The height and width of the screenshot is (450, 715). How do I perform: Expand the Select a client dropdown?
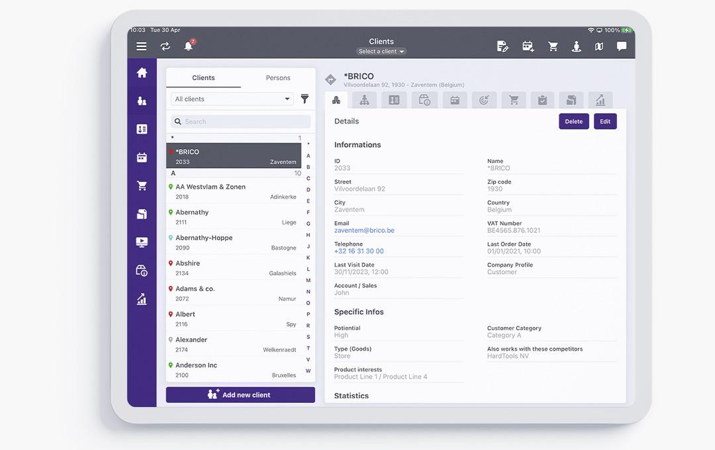[381, 51]
